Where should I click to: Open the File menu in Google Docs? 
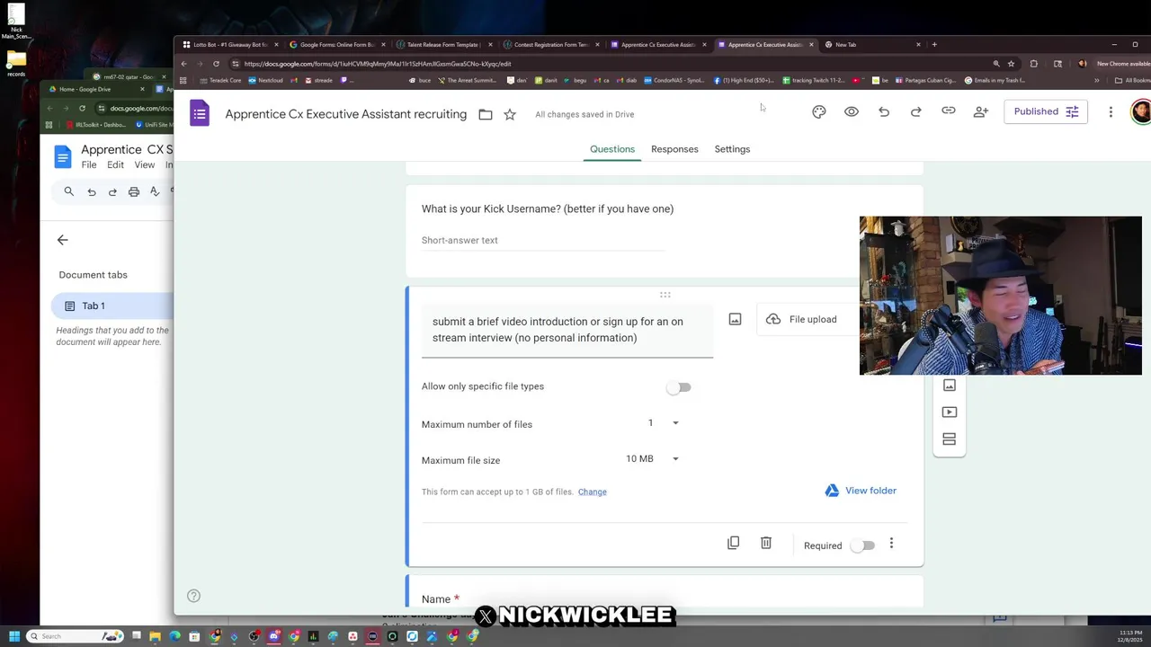[89, 165]
